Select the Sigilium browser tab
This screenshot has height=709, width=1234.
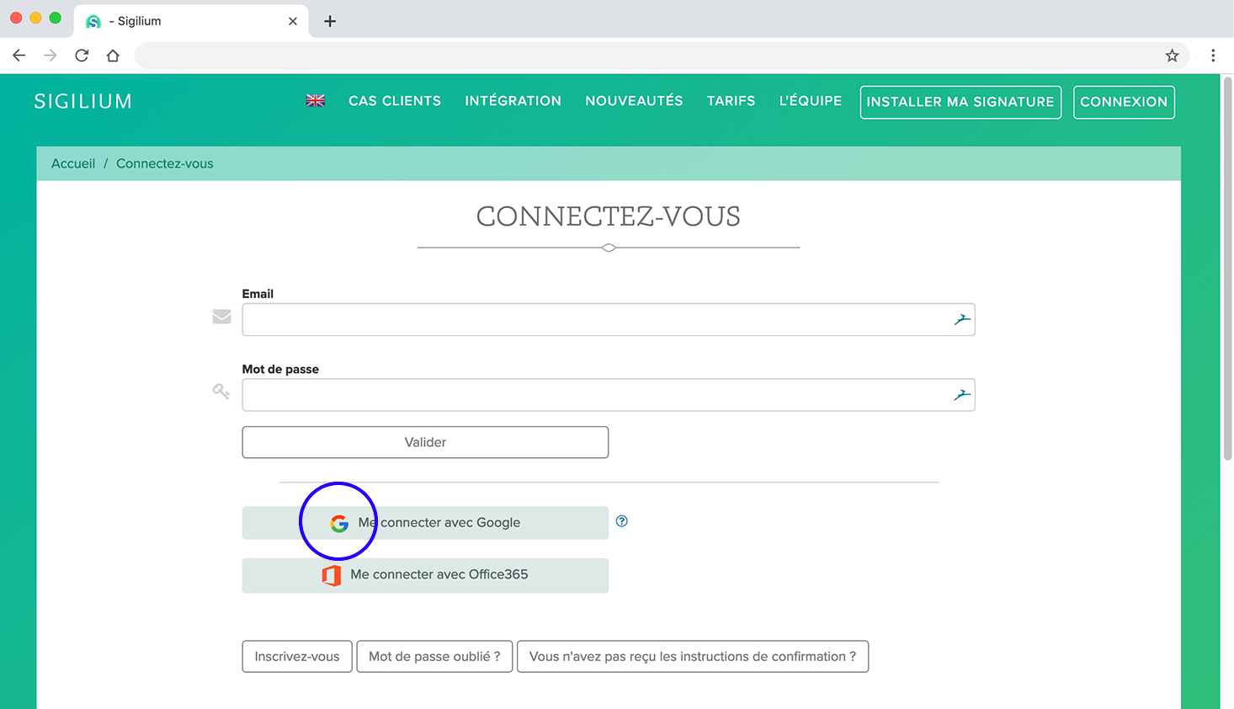click(191, 21)
